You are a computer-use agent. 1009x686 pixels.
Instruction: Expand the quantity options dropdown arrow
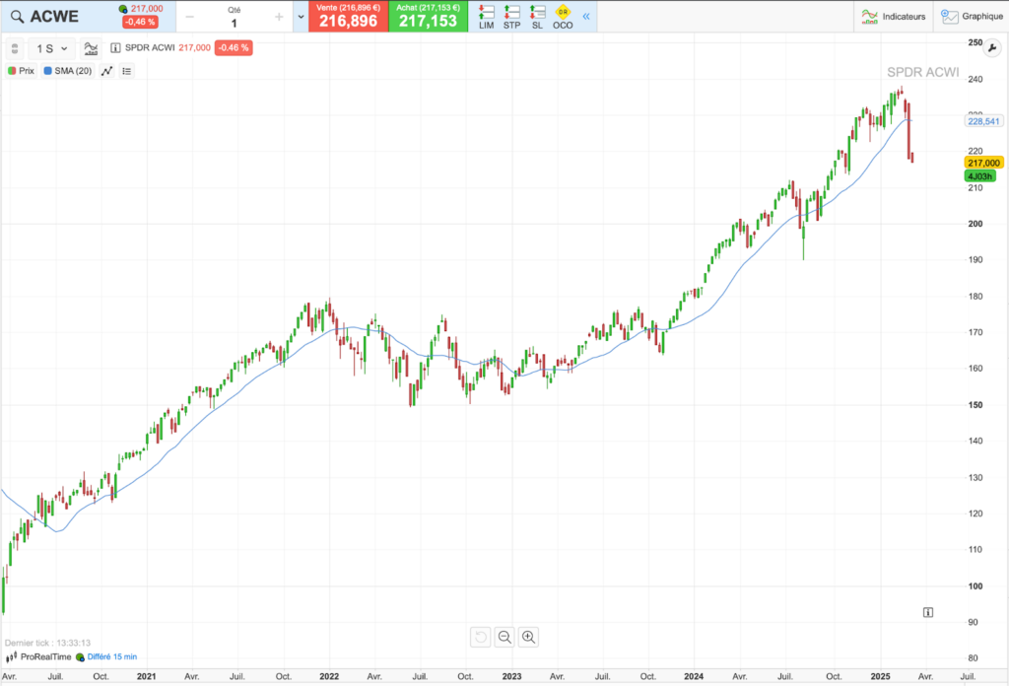(301, 17)
